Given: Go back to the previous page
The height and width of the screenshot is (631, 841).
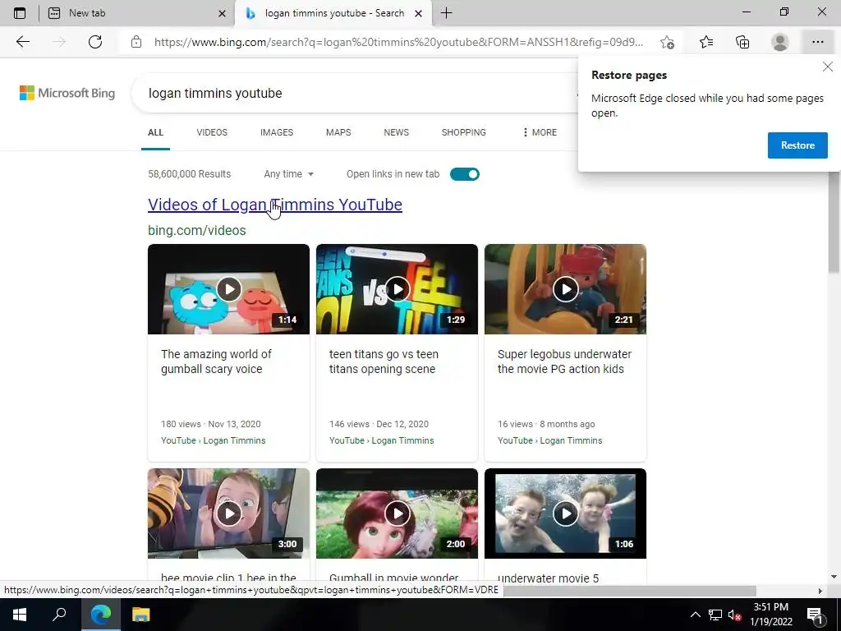Looking at the screenshot, I should click(22, 42).
